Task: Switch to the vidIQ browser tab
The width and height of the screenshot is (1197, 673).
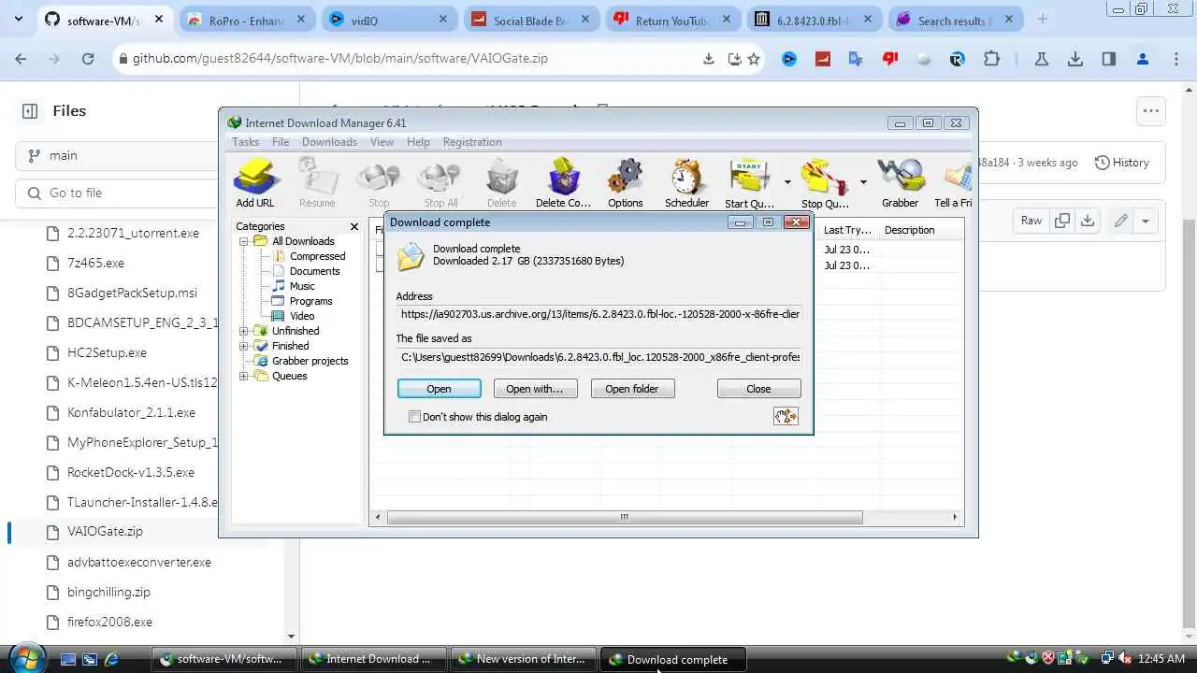Action: pyautogui.click(x=388, y=20)
